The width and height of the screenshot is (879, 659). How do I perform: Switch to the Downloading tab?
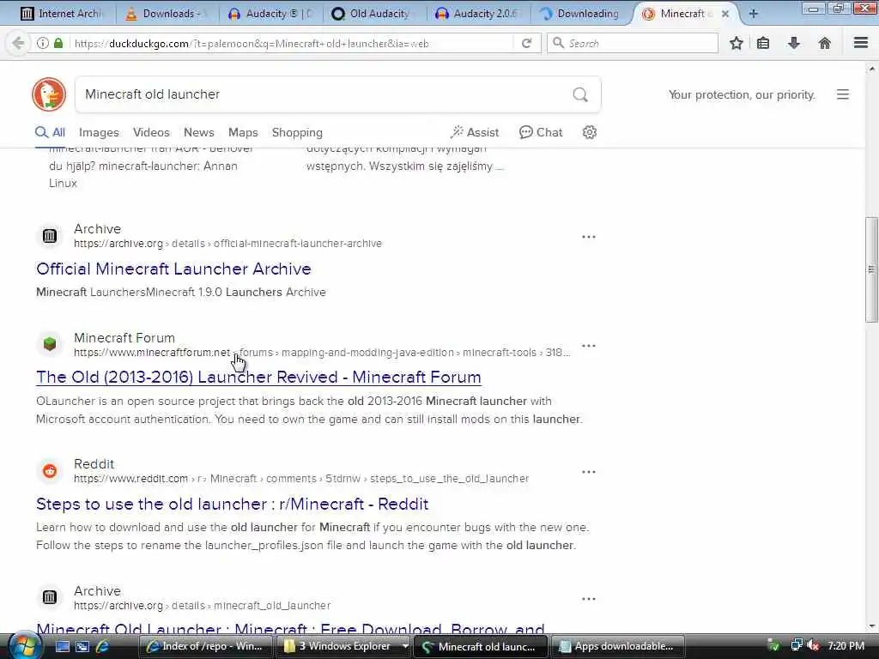click(581, 14)
